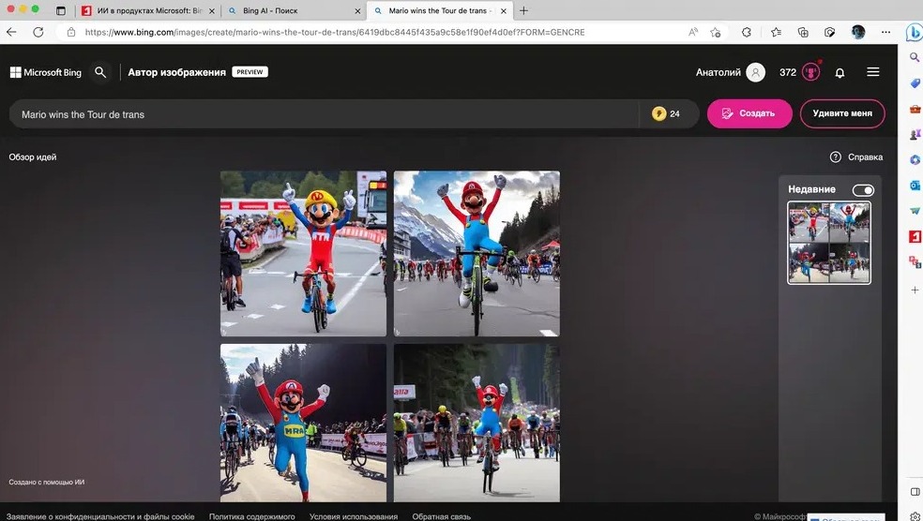Click the browser Extensions puzzle icon

(747, 32)
